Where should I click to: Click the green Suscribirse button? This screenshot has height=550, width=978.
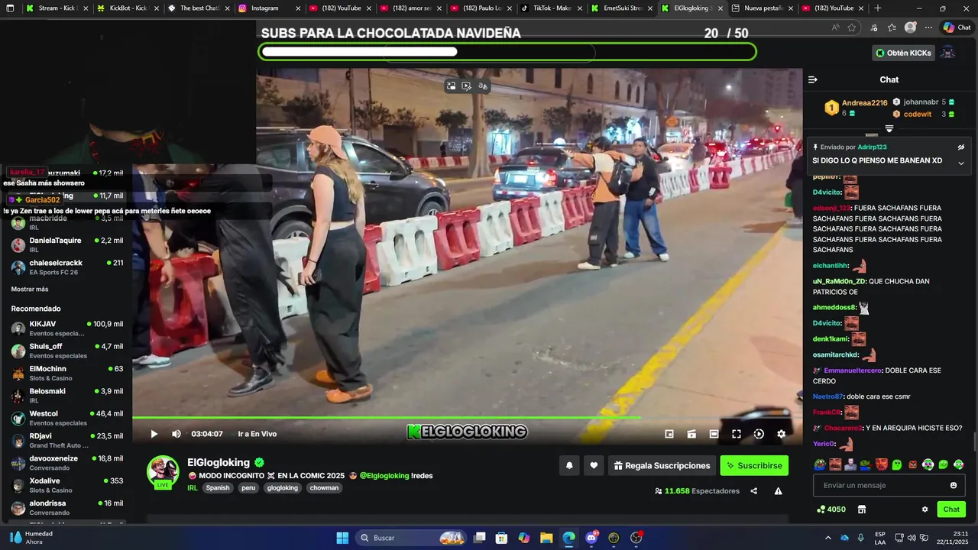[x=754, y=465]
